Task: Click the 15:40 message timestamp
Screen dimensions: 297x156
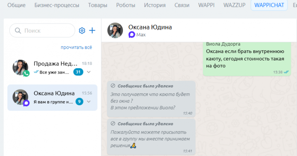Action: [x=188, y=113]
